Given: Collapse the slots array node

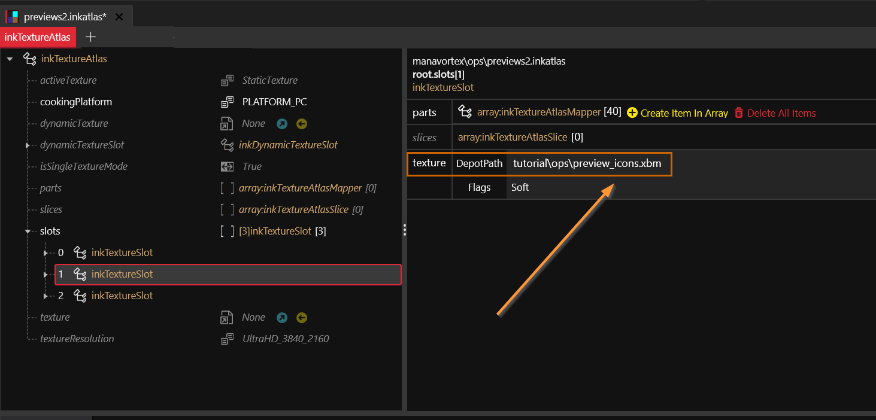Looking at the screenshot, I should tap(28, 232).
